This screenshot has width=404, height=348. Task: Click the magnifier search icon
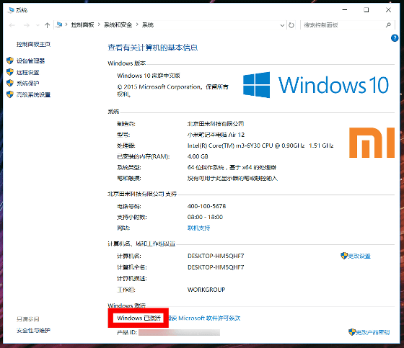pos(388,25)
